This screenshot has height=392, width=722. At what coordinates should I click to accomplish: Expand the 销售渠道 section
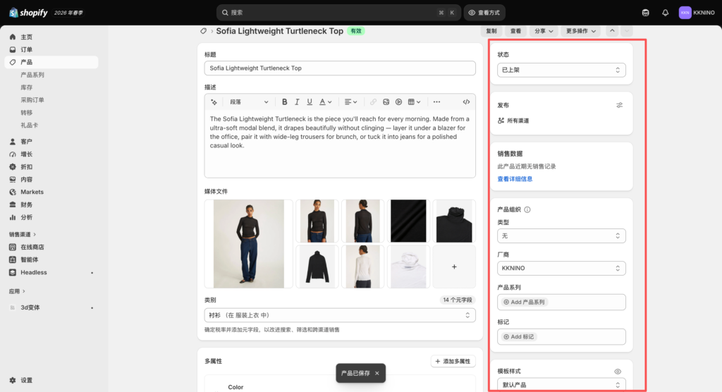tap(22, 235)
